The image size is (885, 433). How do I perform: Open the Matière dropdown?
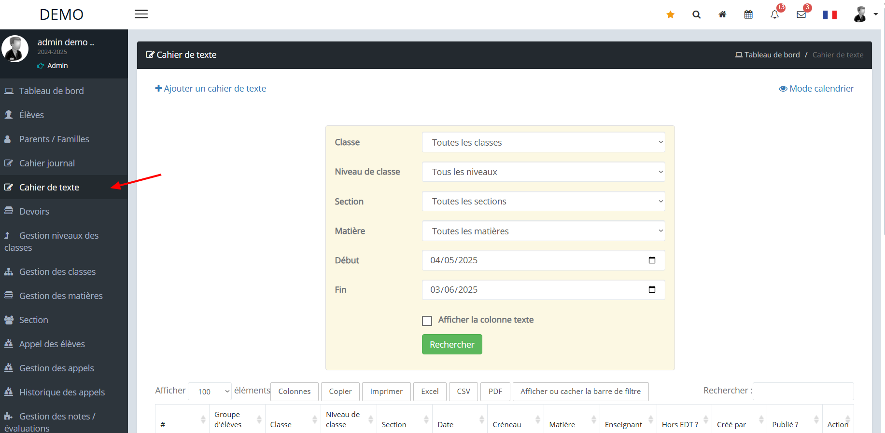[x=543, y=231]
